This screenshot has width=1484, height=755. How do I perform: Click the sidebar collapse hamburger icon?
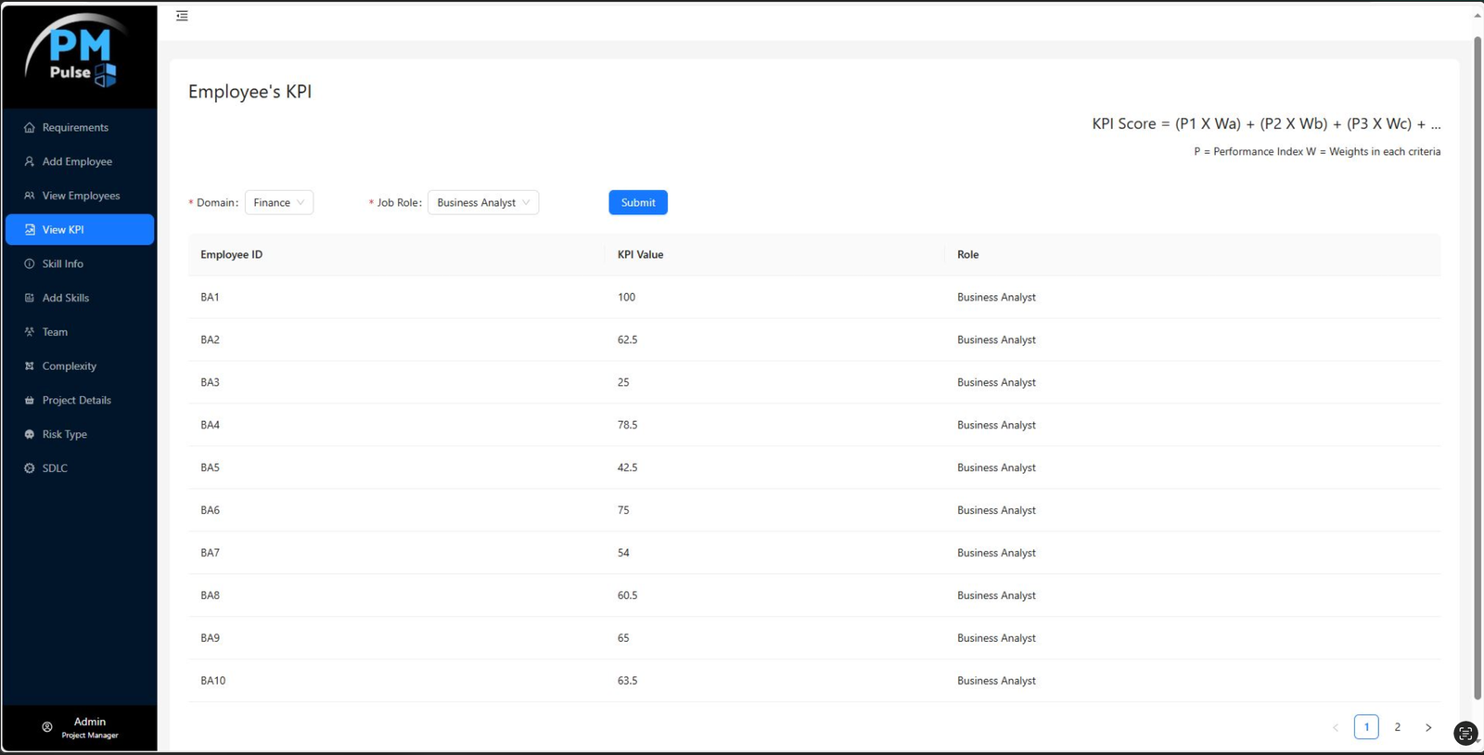pyautogui.click(x=182, y=16)
